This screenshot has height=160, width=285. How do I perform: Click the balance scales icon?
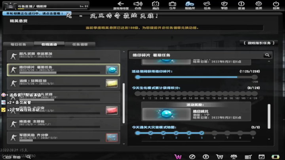[234, 156]
